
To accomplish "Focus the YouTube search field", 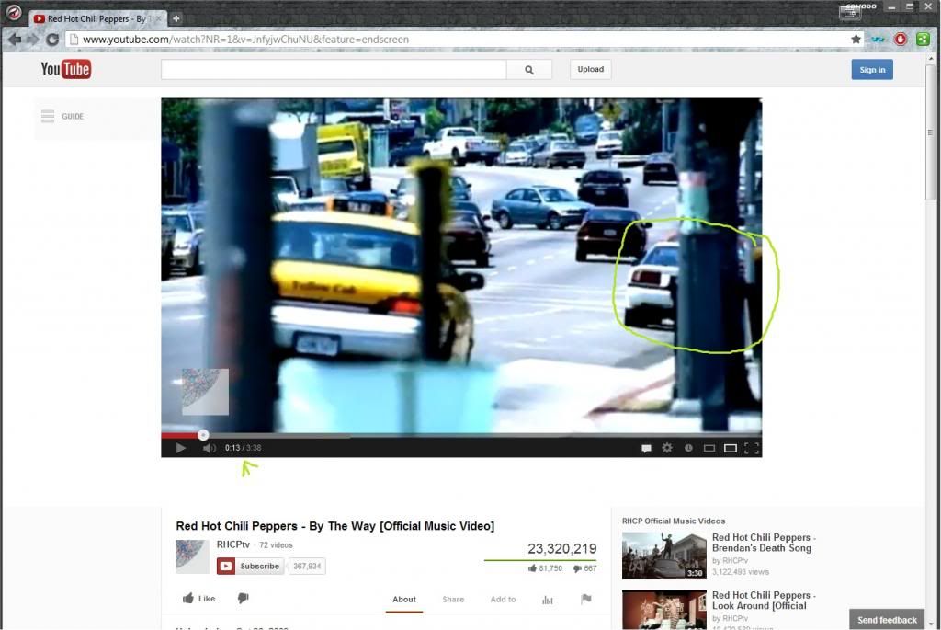I will coord(334,70).
